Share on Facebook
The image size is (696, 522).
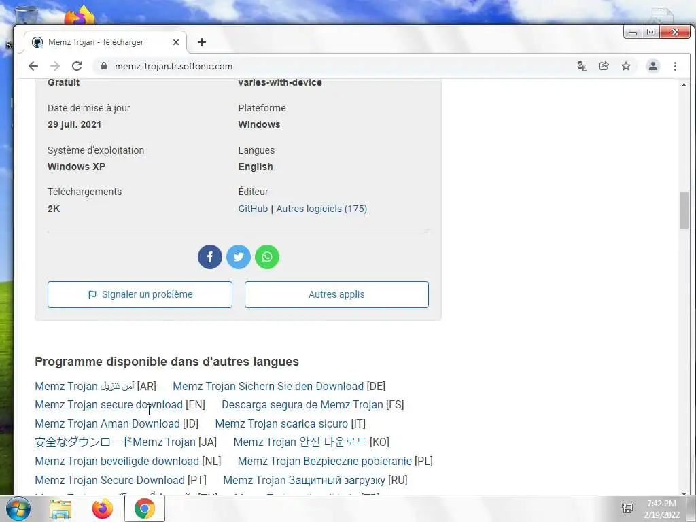tap(210, 257)
